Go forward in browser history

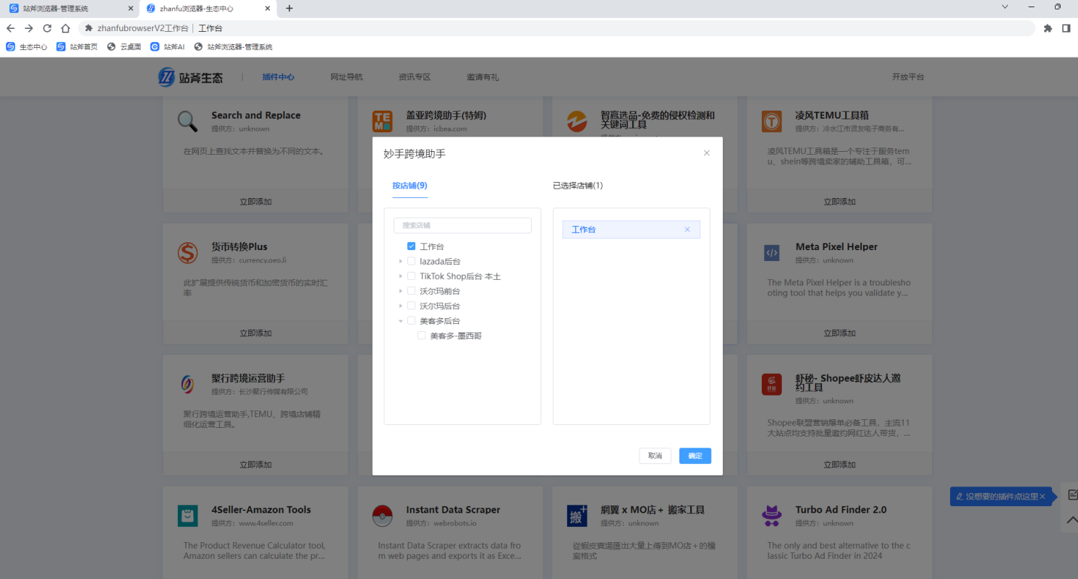(x=29, y=28)
